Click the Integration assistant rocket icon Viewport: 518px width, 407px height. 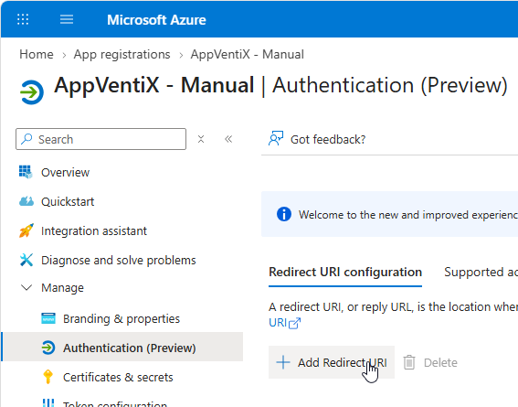(x=26, y=230)
